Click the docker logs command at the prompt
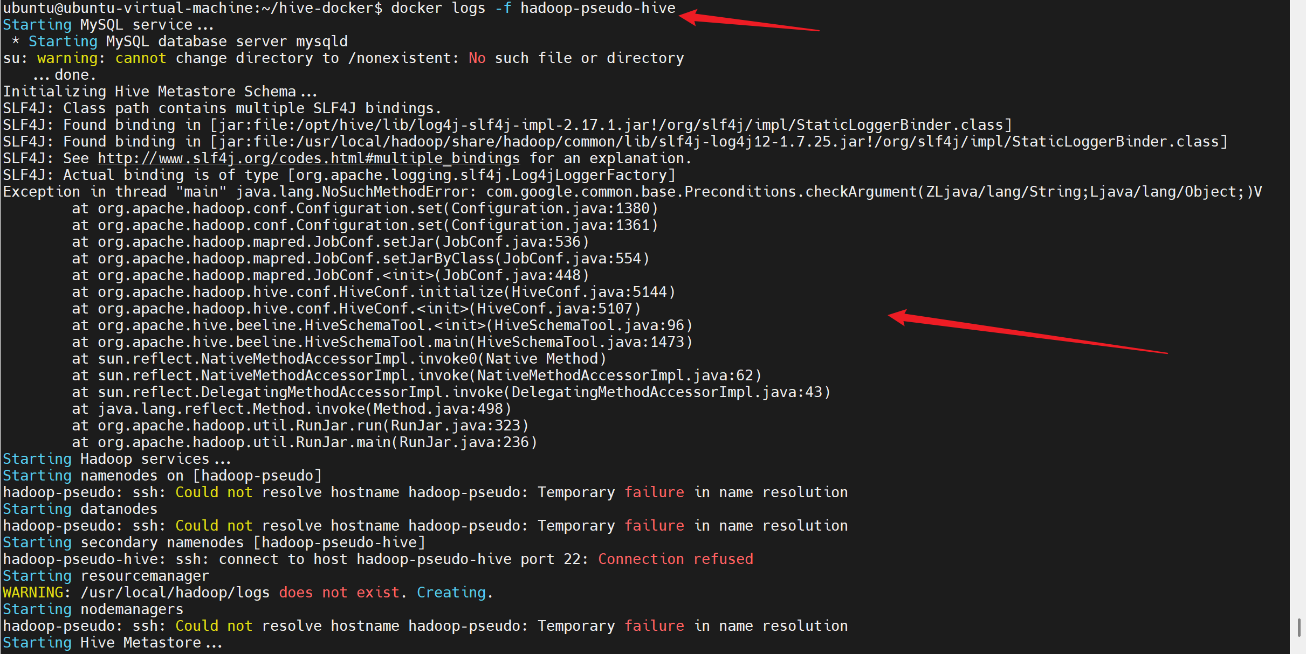Image resolution: width=1306 pixels, height=654 pixels. 533,9
